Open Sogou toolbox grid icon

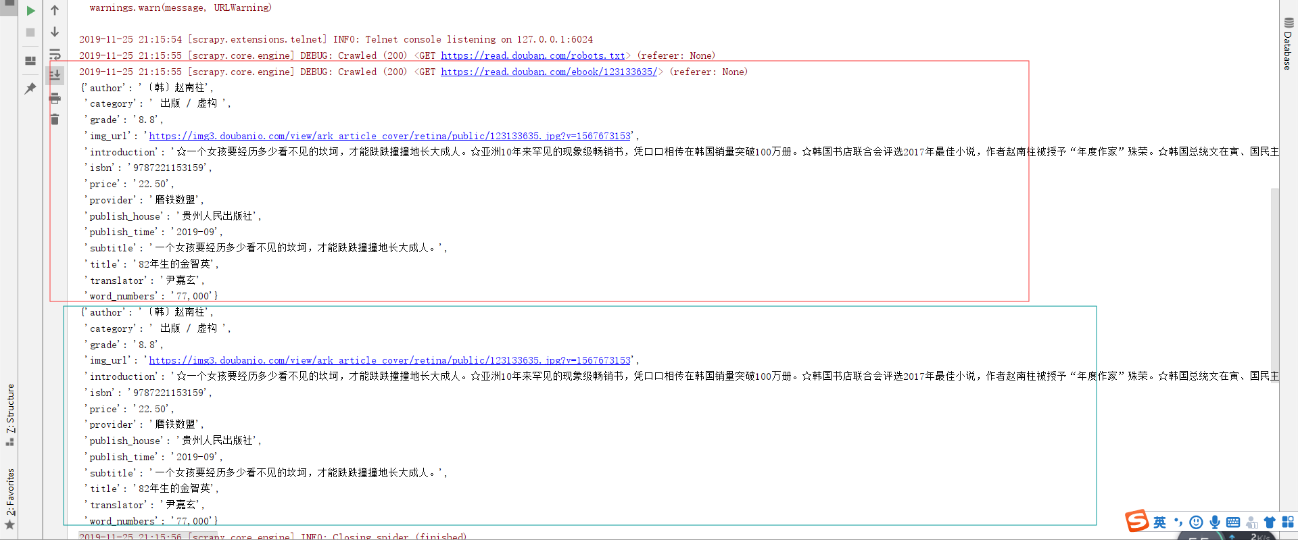[x=1288, y=522]
